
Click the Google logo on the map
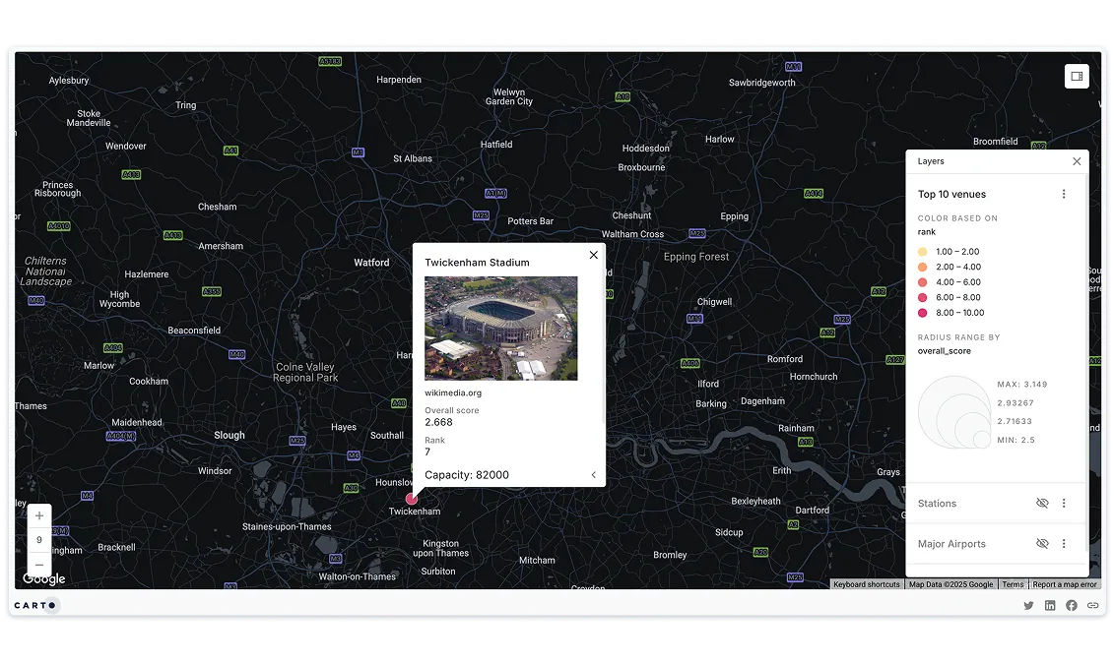[43, 579]
